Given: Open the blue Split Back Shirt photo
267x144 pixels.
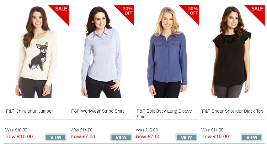Looking at the screenshot, I should (x=167, y=52).
